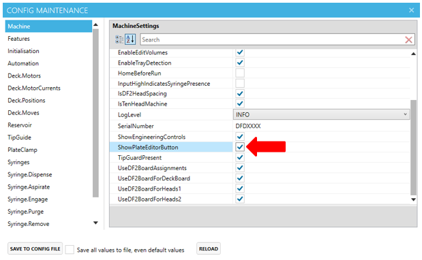Open the Syringes category

pos(18,162)
